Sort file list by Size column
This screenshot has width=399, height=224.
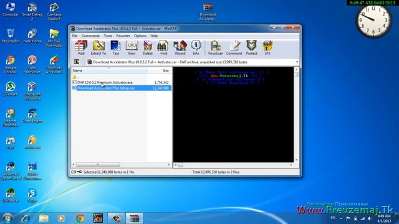pos(159,70)
